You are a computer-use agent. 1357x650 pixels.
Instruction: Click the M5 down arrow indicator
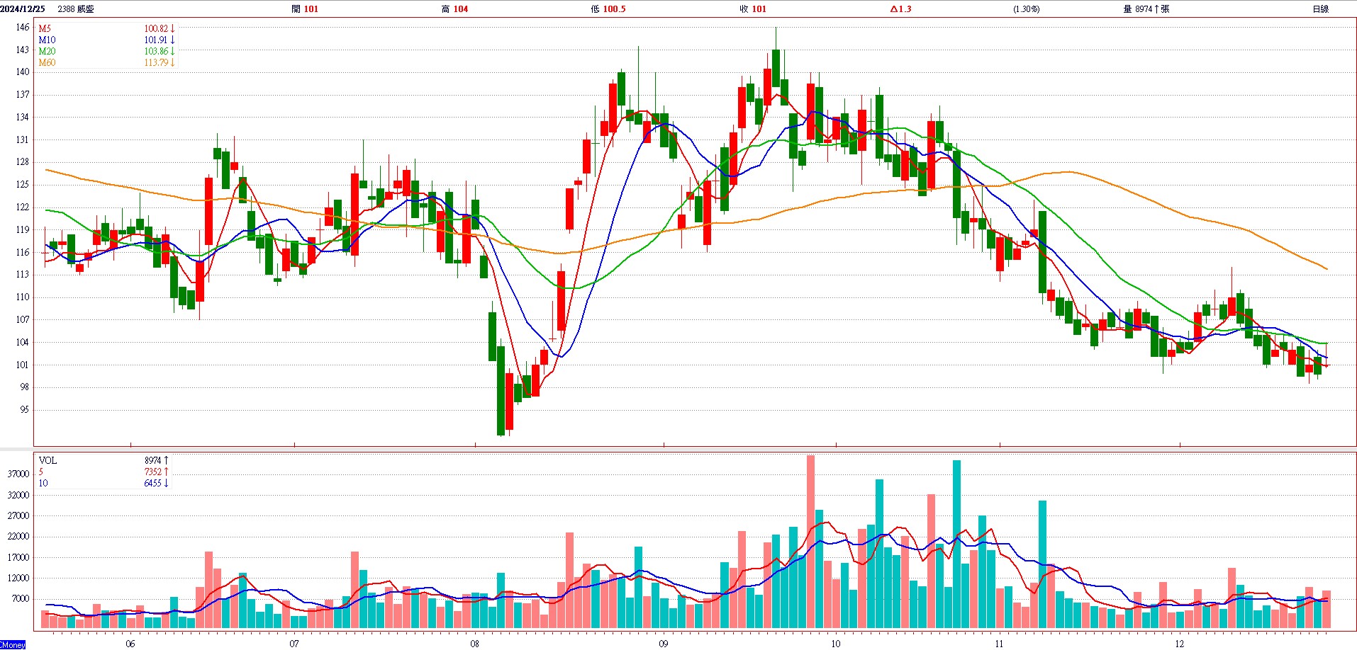tap(172, 29)
